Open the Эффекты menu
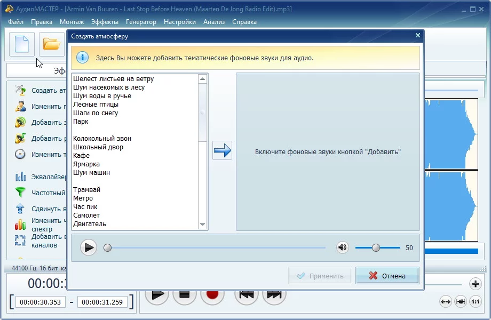The width and height of the screenshot is (491, 320). (x=105, y=22)
